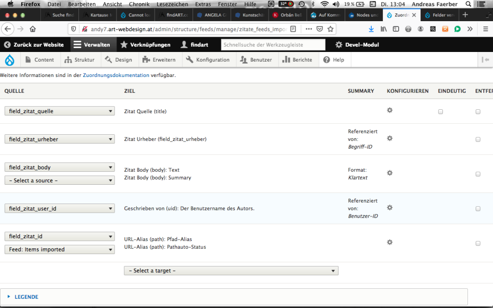Open the 'Select a target' dropdown
The image size is (493, 308).
[x=231, y=271]
